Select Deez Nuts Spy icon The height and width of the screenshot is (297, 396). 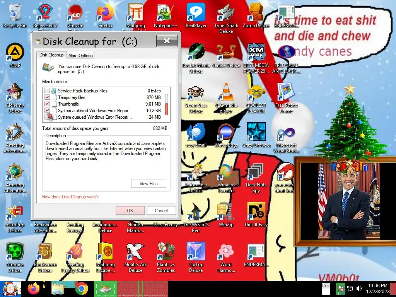point(256,178)
